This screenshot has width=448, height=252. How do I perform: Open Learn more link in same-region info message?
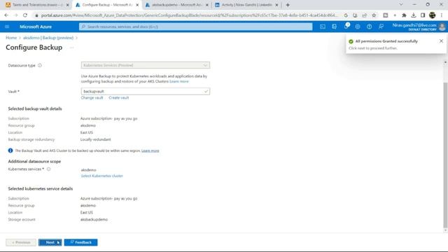(150, 150)
